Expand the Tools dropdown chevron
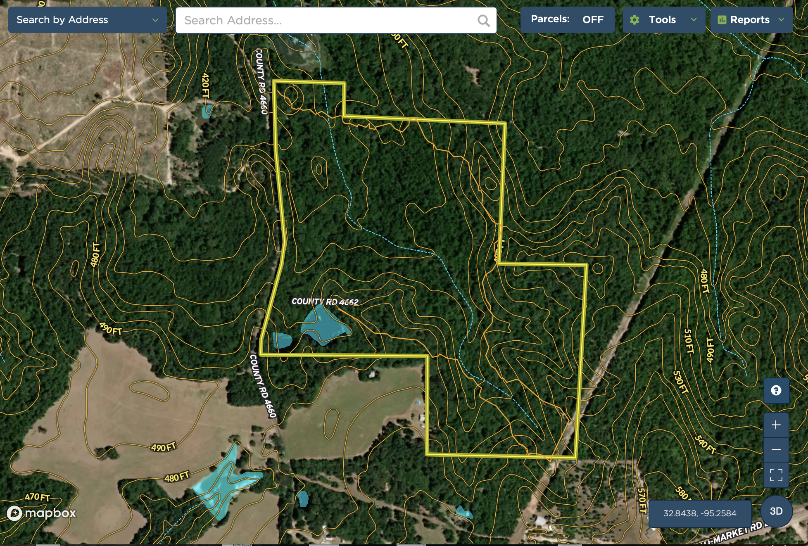This screenshot has height=546, width=808. [694, 20]
